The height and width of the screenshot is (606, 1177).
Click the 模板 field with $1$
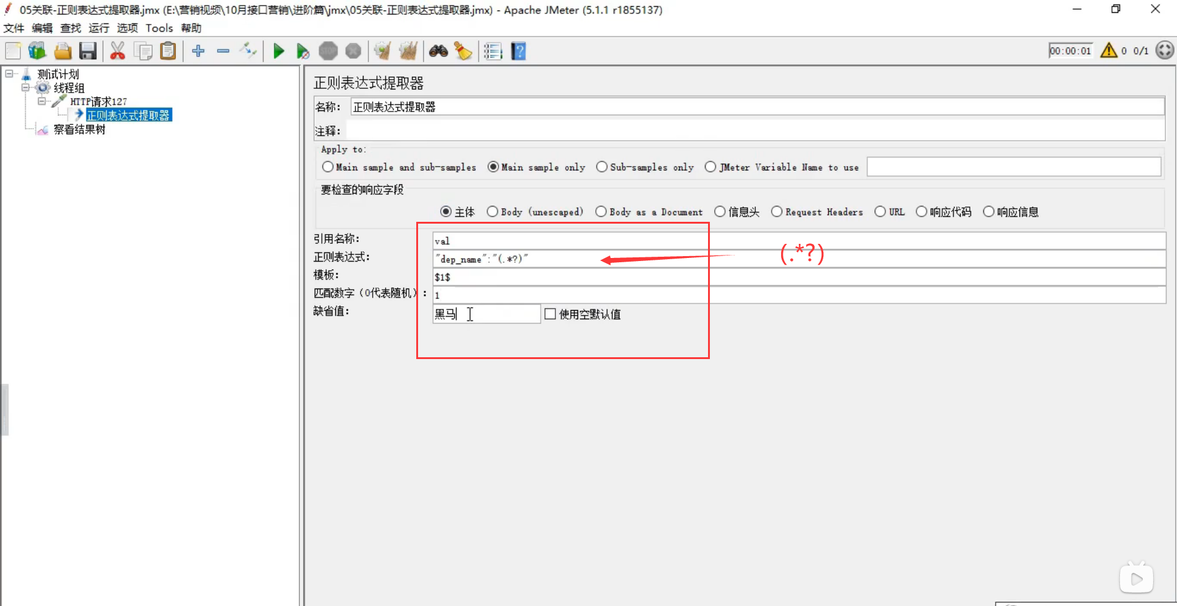coord(799,277)
